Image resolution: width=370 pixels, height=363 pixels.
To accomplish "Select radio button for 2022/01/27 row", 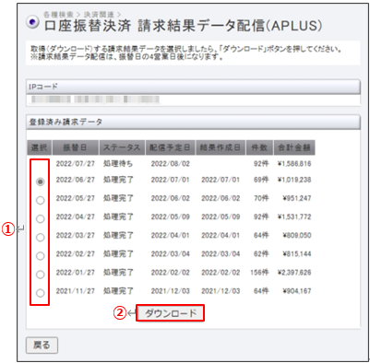I will (40, 275).
